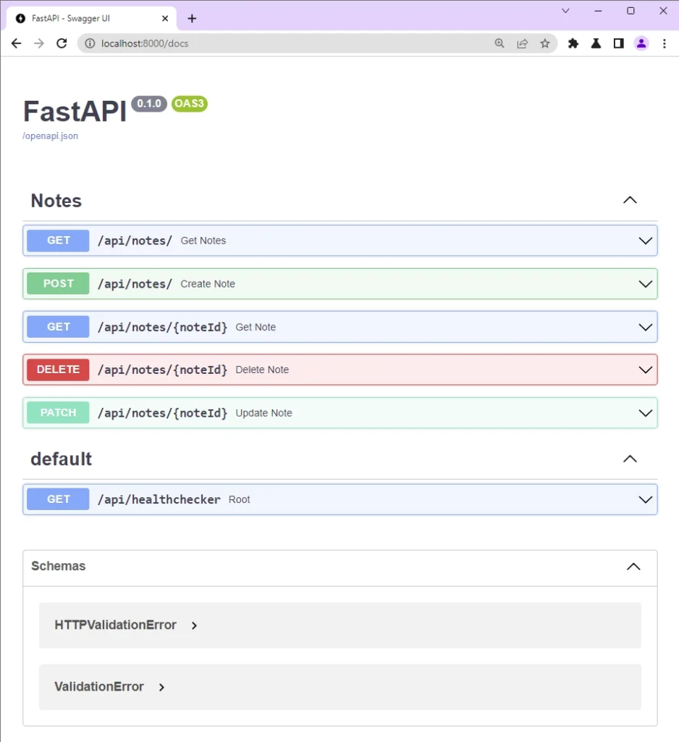This screenshot has height=742, width=679.
Task: Expand DELETE /api/notes/{noteId} chevron
Action: coord(646,370)
